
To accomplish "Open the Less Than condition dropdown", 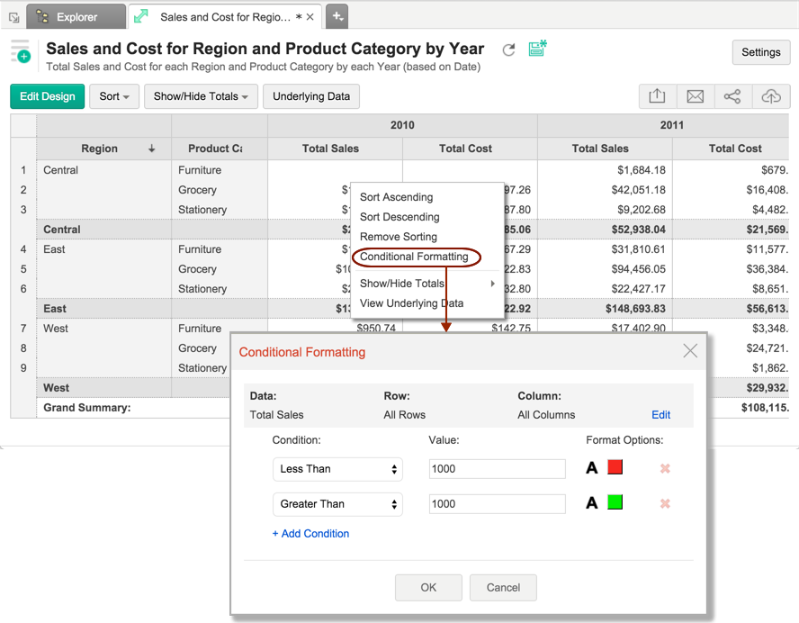I will click(x=337, y=469).
